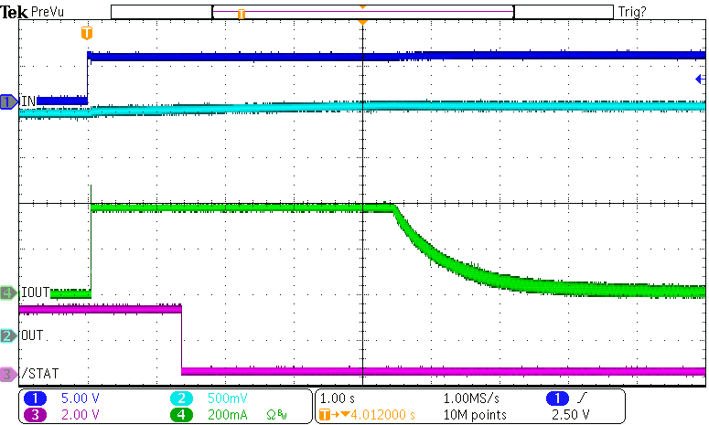Screen dimensions: 709x425
Task: Click the OUT channel 2 ground marker
Action: click(8, 336)
